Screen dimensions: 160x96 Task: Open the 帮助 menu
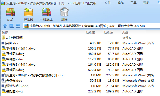tap(146, 3)
